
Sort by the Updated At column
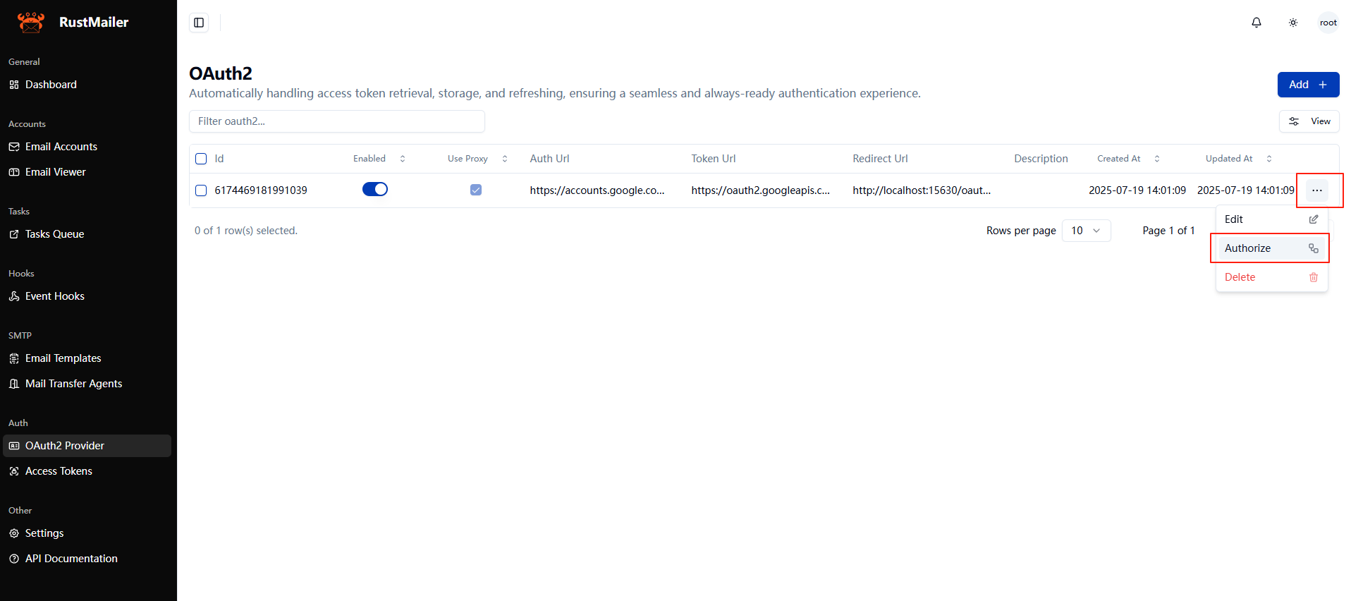[x=1238, y=159]
